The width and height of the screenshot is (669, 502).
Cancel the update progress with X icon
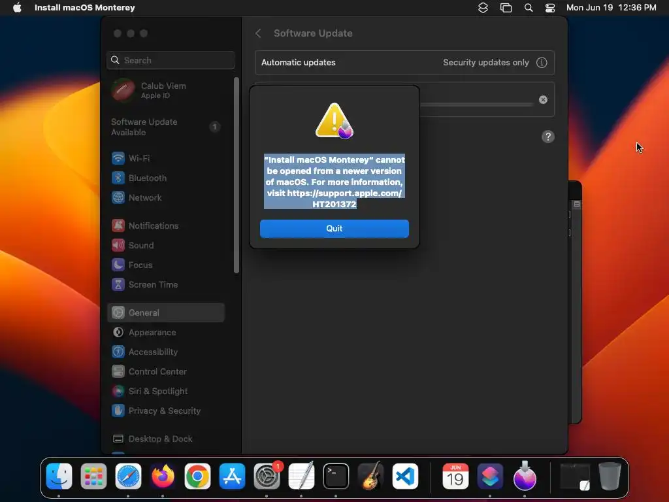[543, 99]
